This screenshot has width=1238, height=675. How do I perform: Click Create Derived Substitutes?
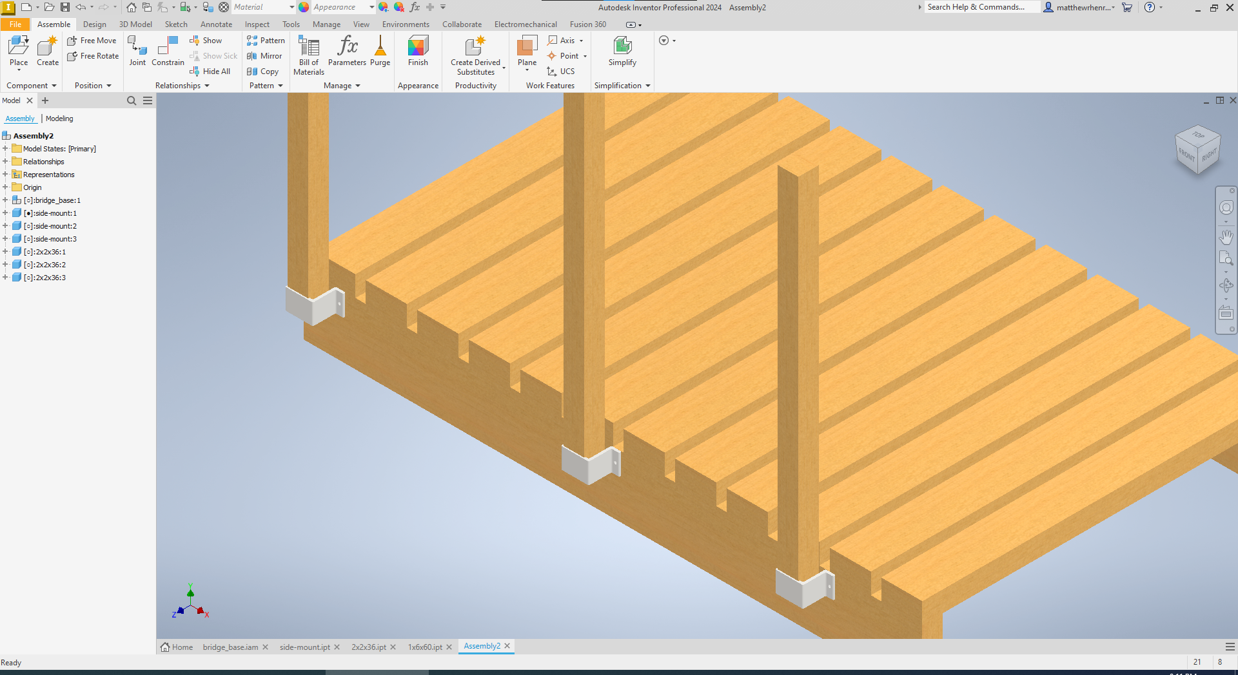coord(476,55)
